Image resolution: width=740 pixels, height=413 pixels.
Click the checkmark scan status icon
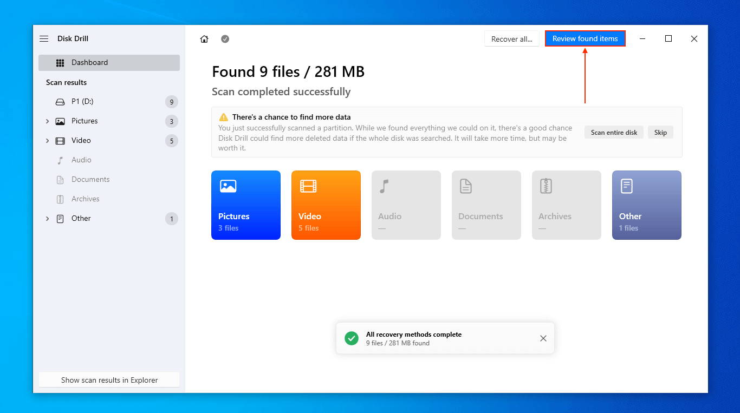225,39
